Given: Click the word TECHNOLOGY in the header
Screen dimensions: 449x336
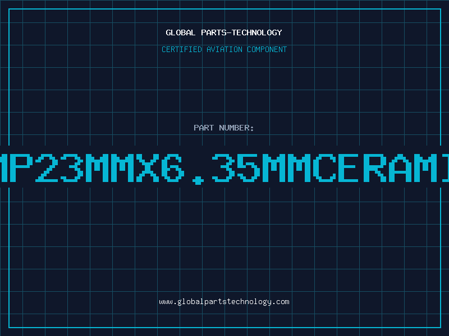Looking at the screenshot, I should click(x=257, y=32).
